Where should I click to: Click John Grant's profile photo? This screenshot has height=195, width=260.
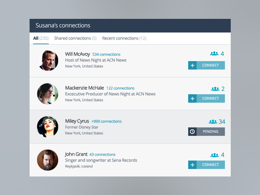(x=48, y=160)
